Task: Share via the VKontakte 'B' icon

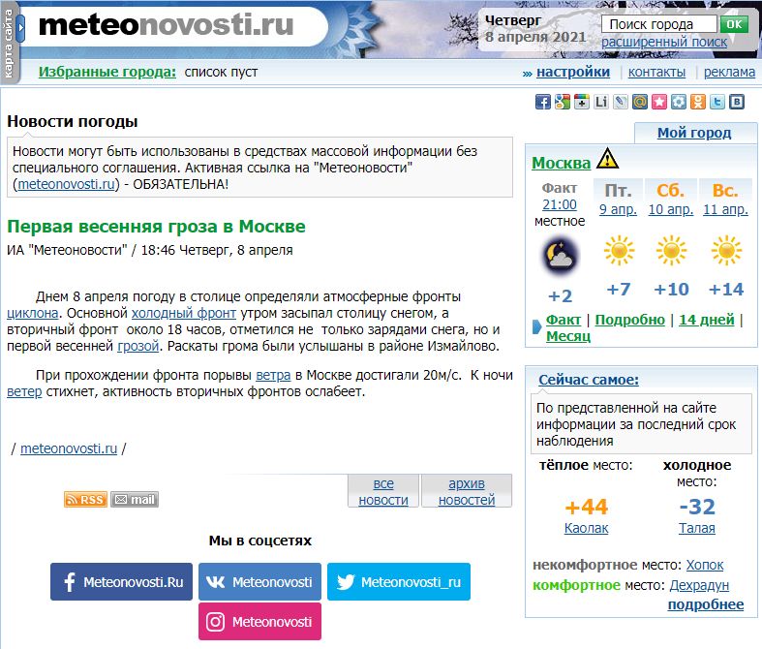Action: [737, 102]
